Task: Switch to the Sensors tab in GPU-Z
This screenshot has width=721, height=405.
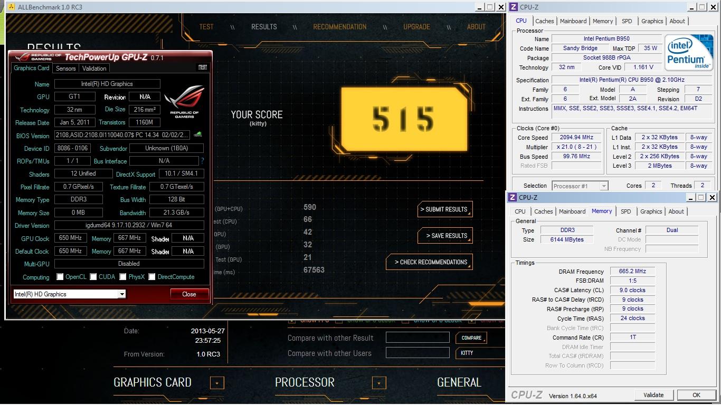Action: tap(66, 69)
